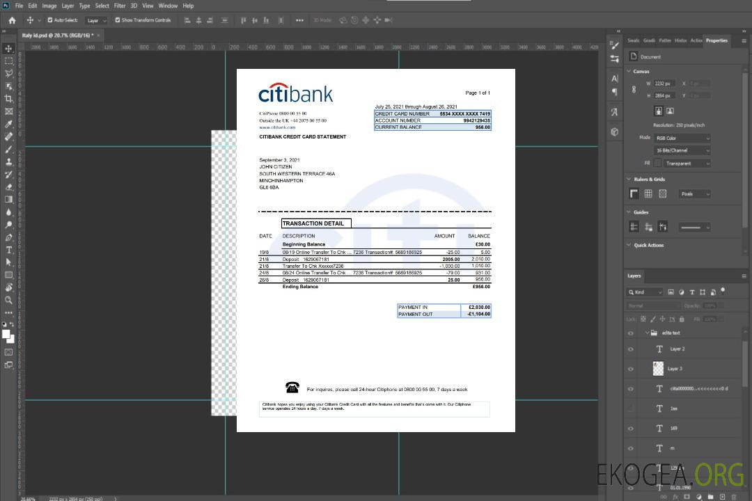Open the 3D panel cube icon

coord(615,132)
